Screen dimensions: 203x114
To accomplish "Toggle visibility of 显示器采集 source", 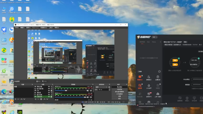I will pos(49,89).
